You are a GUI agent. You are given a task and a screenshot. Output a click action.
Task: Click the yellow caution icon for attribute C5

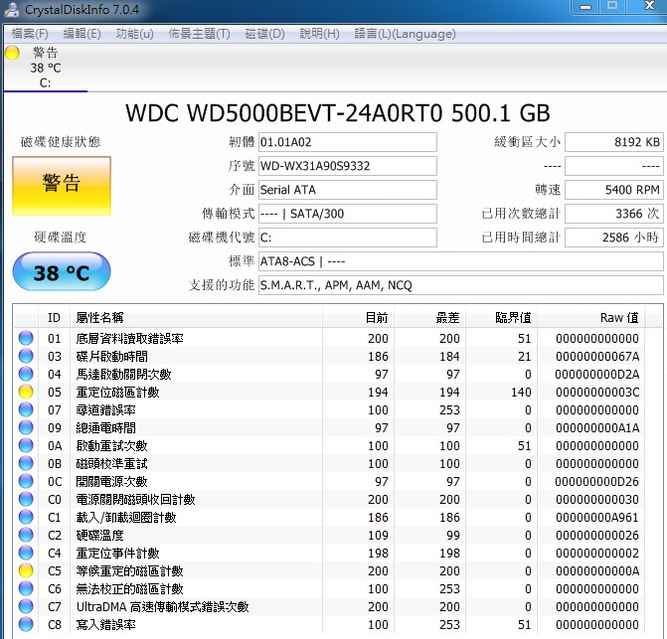tap(26, 570)
